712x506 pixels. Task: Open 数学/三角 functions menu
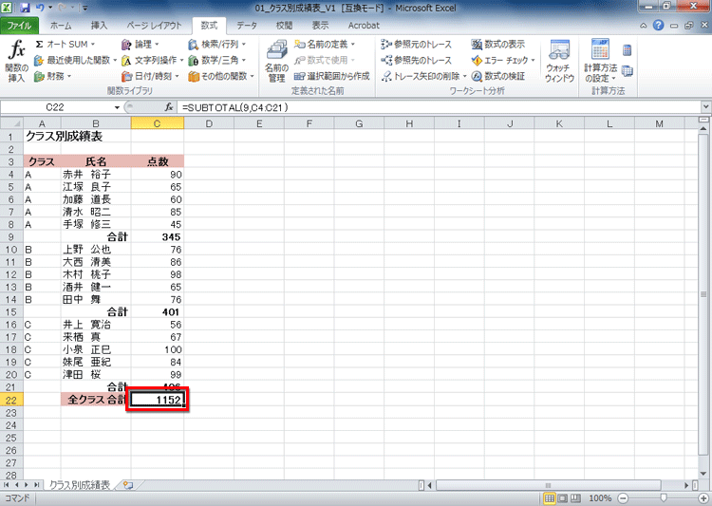coord(217,60)
